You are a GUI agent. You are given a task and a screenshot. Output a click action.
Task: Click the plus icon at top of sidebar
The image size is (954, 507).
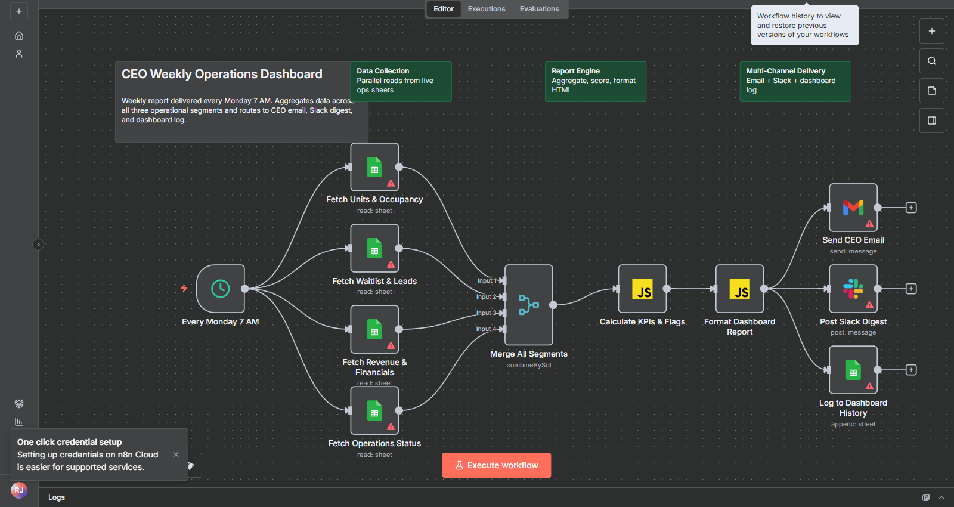(19, 11)
